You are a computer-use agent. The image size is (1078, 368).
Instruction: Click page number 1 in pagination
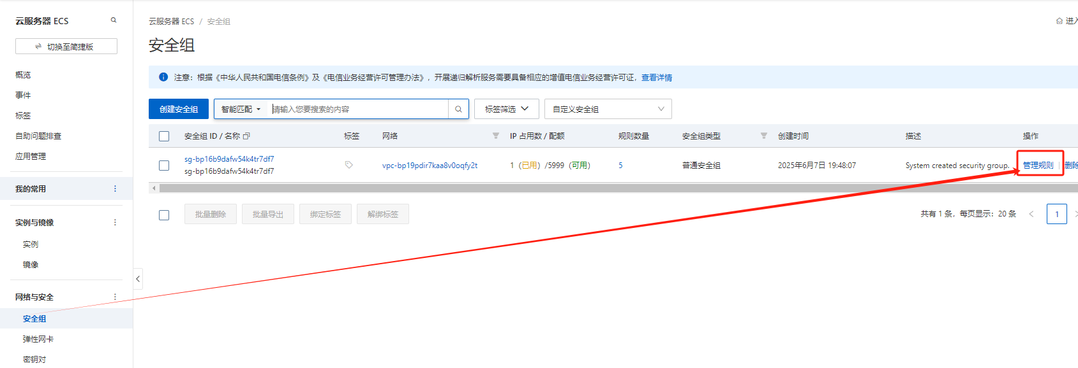coord(1057,214)
